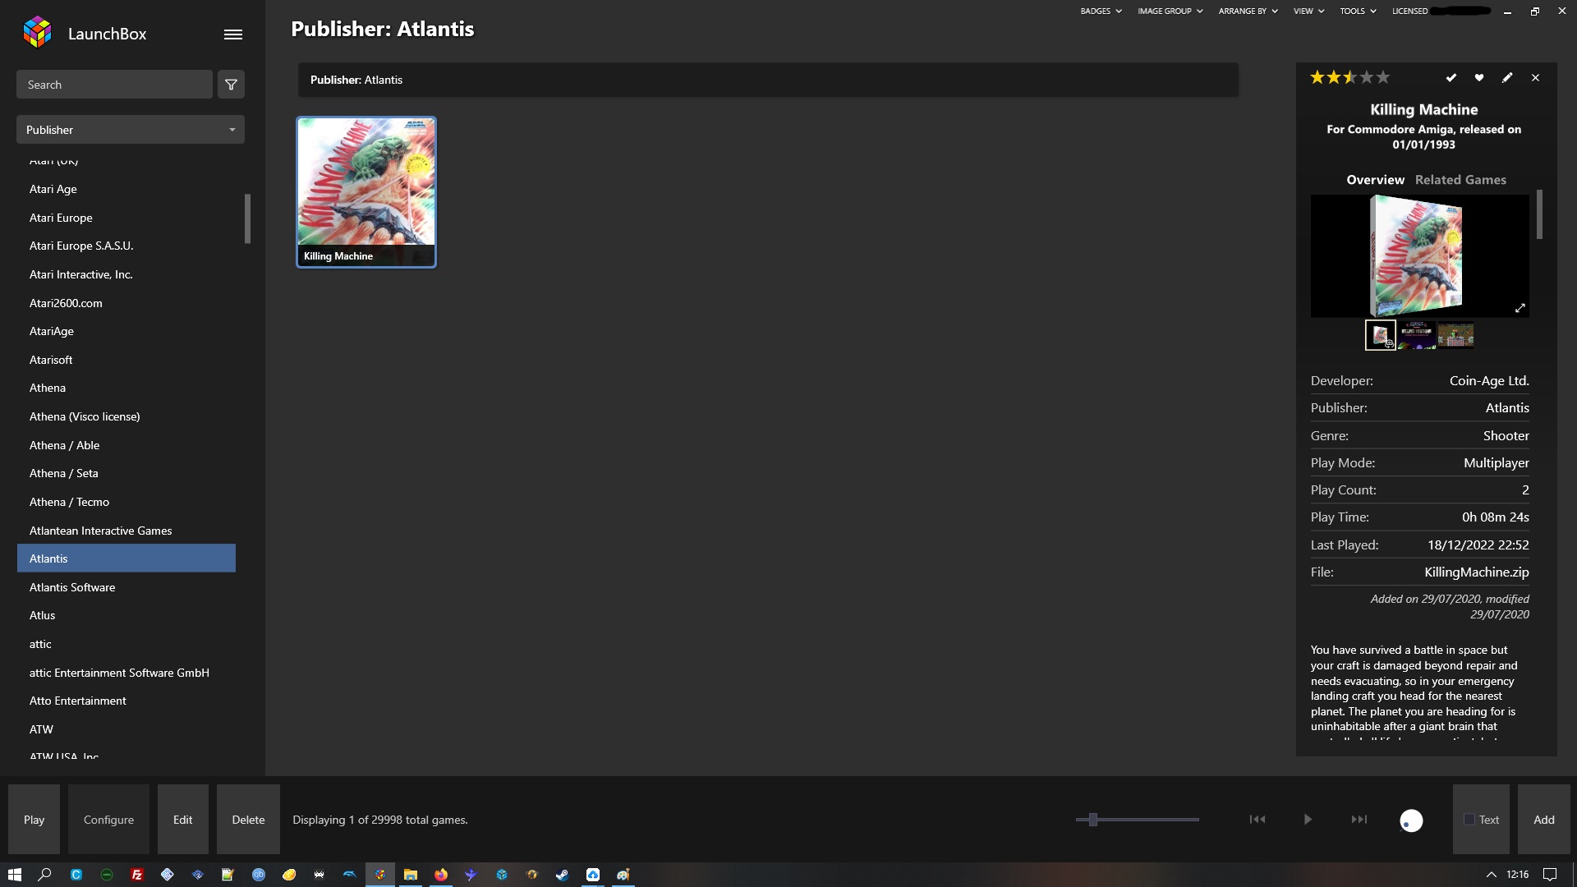Image resolution: width=1577 pixels, height=887 pixels.
Task: Open Windows taskbar search
Action: tap(45, 875)
